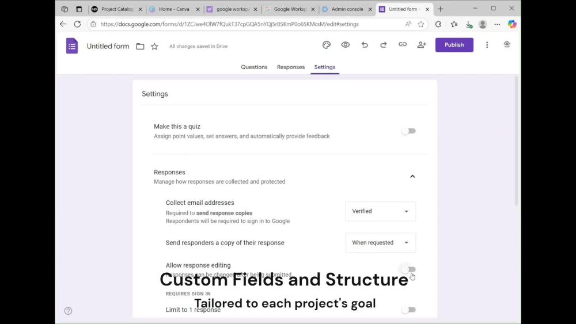Add page to browser favorites

click(421, 24)
